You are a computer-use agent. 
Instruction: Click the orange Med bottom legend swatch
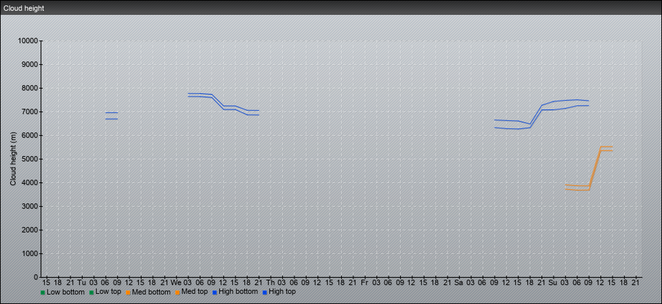coord(128,293)
